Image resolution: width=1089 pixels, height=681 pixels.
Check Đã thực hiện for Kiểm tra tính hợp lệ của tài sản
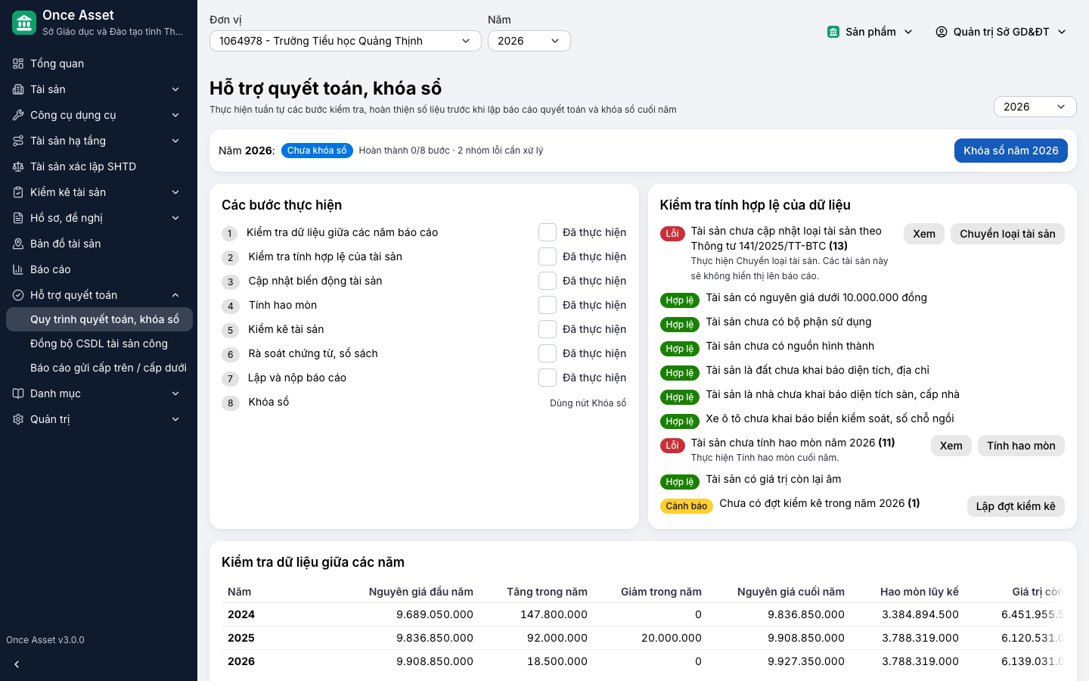(x=548, y=257)
